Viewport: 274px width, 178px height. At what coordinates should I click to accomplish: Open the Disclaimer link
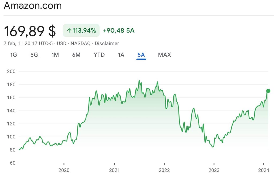(107, 43)
